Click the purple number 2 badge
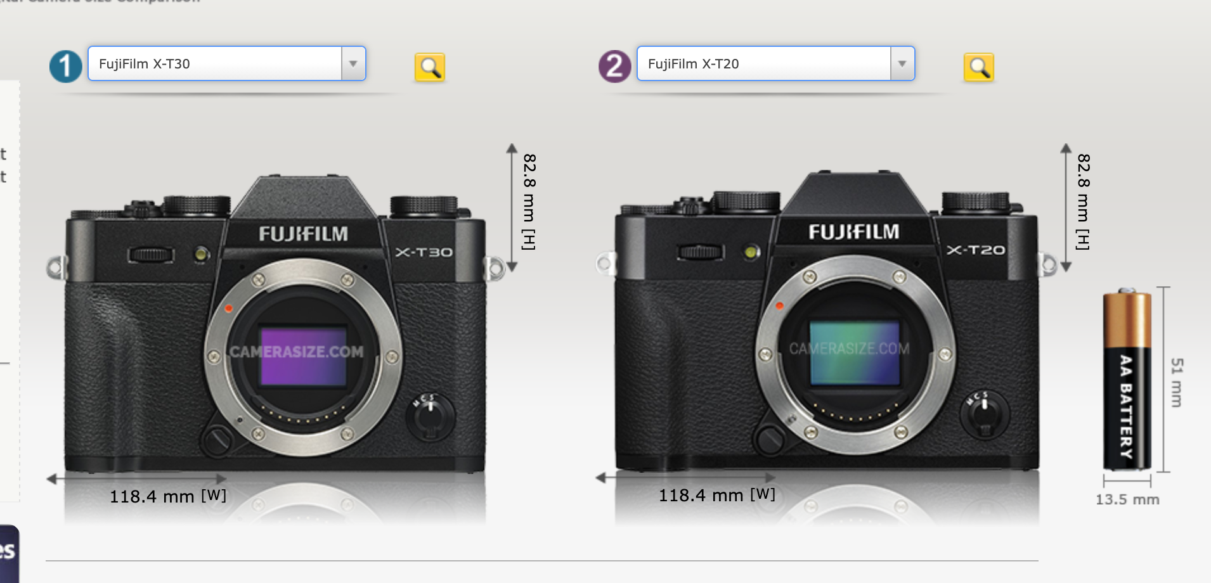 [614, 67]
